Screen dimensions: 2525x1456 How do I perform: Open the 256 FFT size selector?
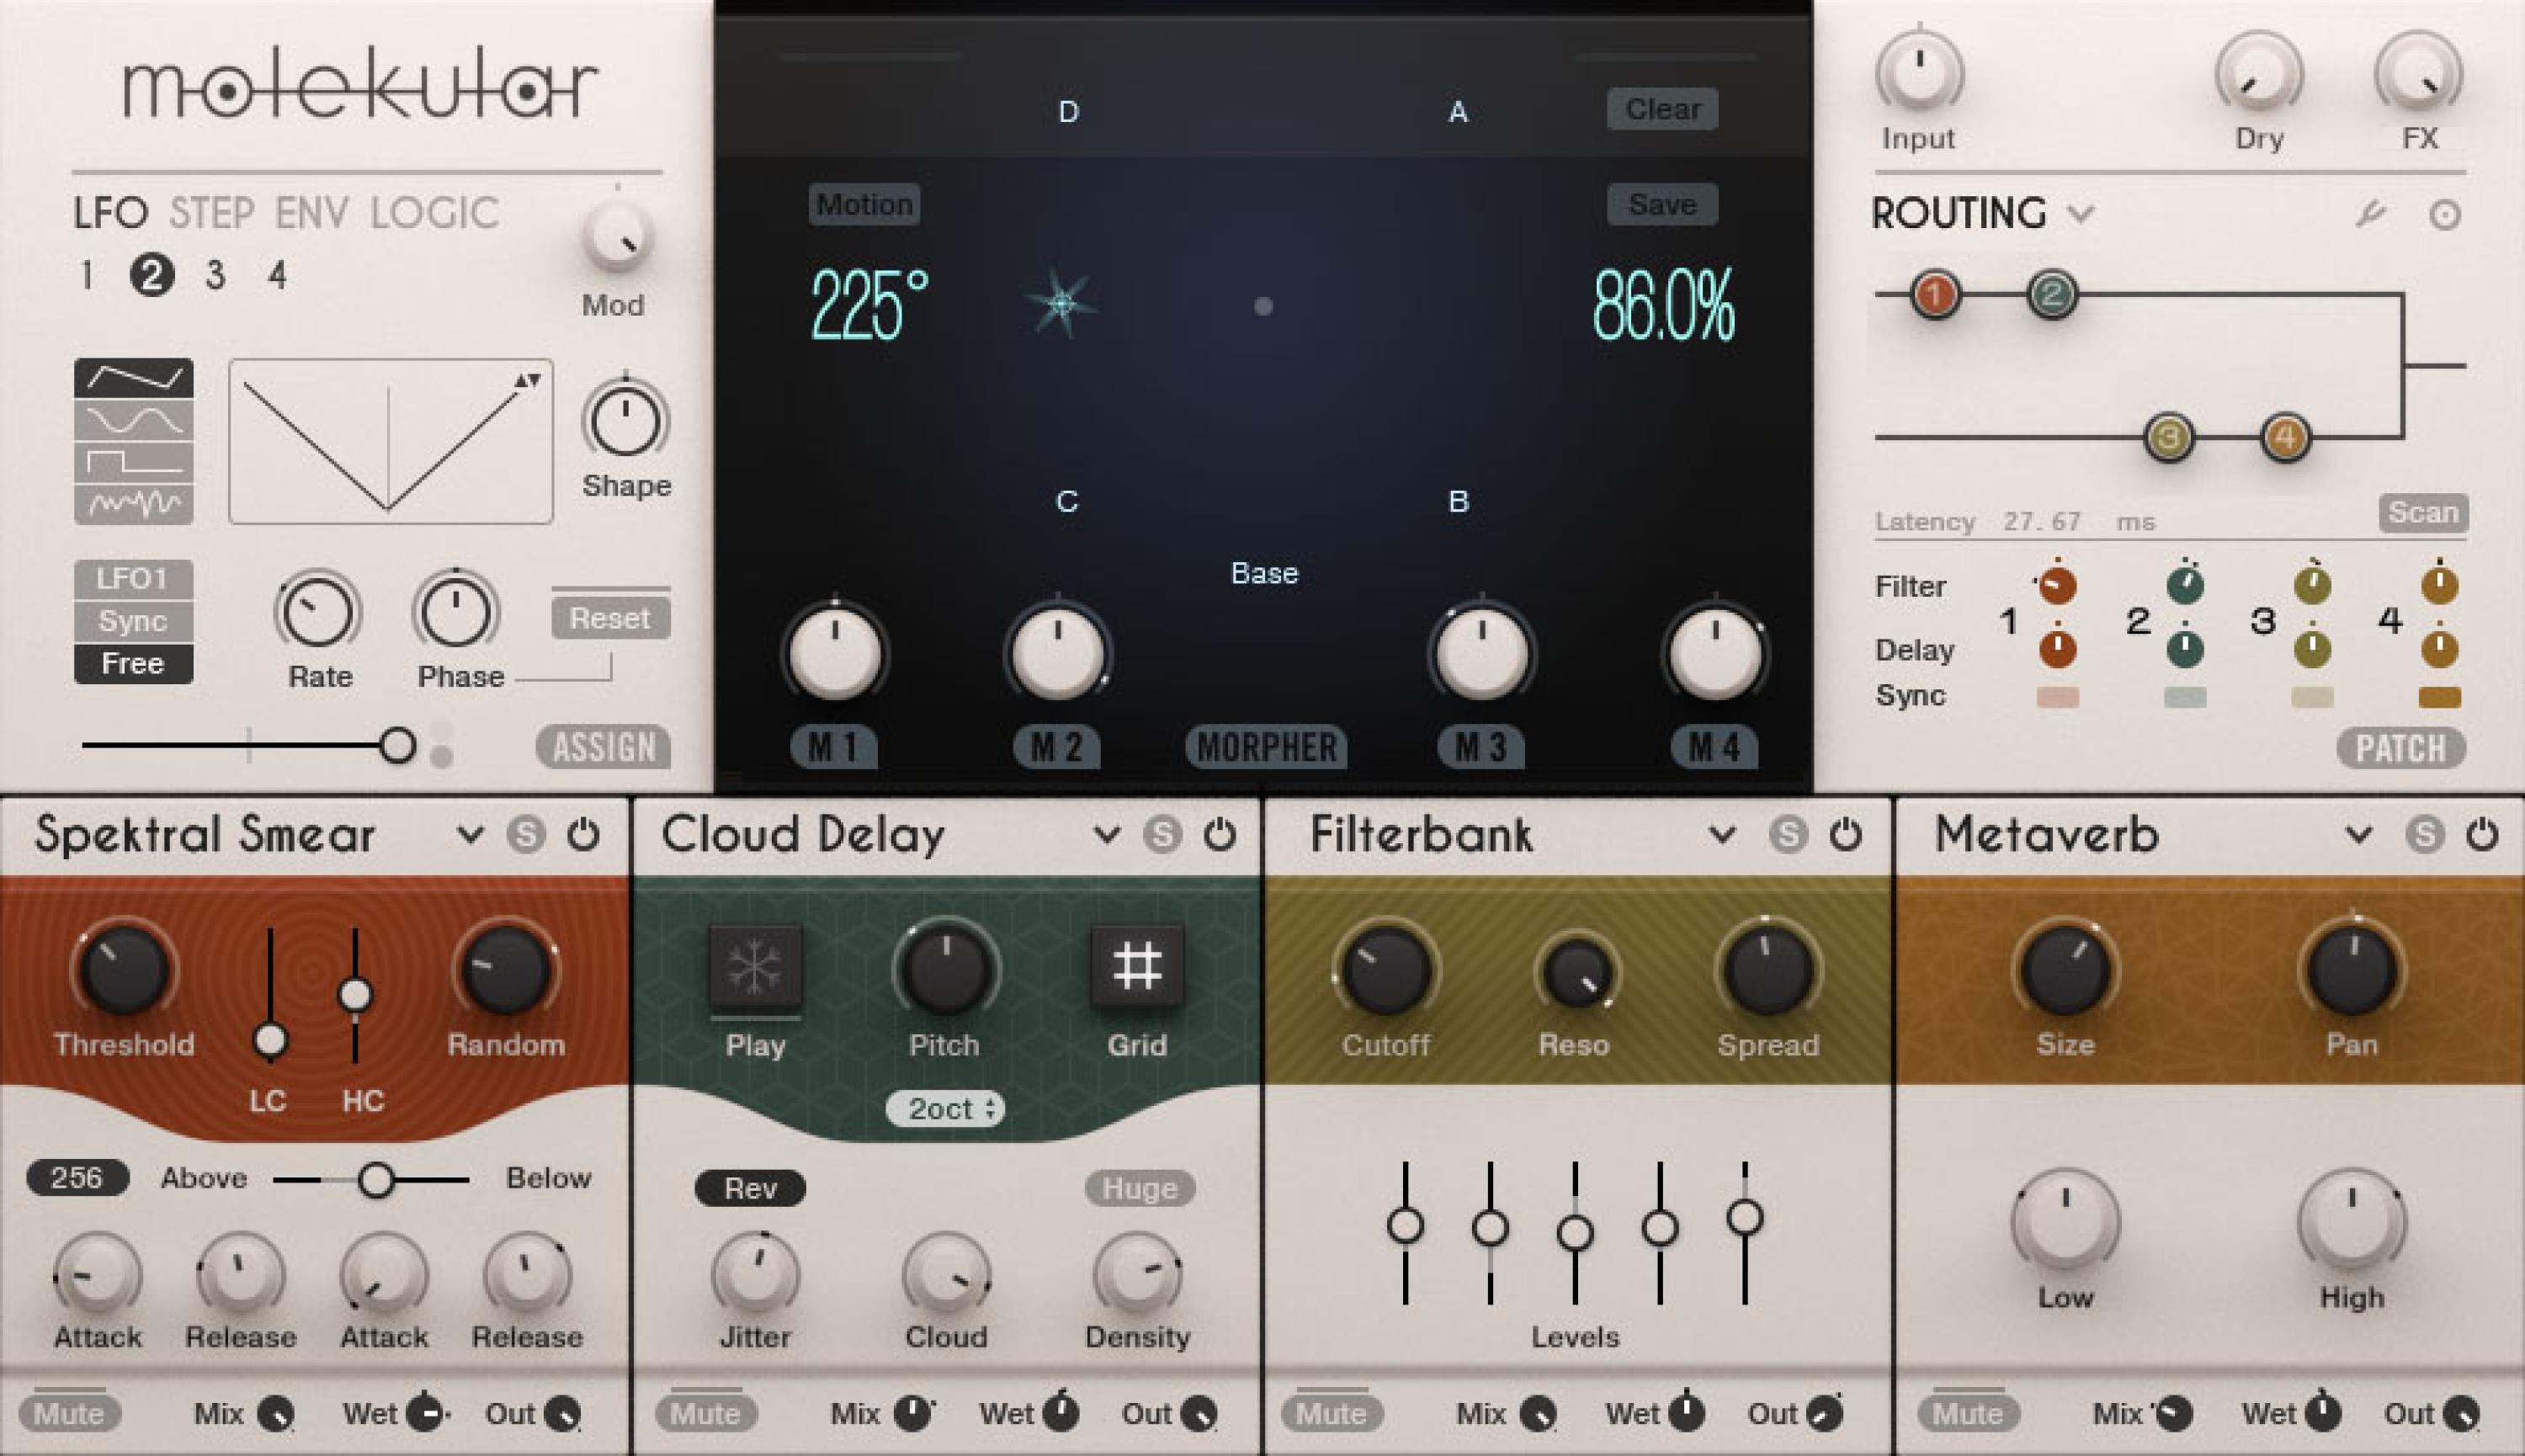[77, 1177]
